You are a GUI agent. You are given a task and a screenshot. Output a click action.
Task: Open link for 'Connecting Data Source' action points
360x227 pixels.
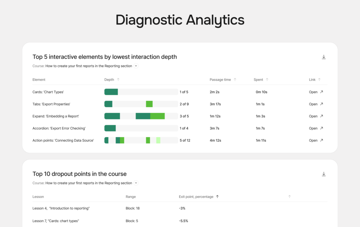click(316, 140)
